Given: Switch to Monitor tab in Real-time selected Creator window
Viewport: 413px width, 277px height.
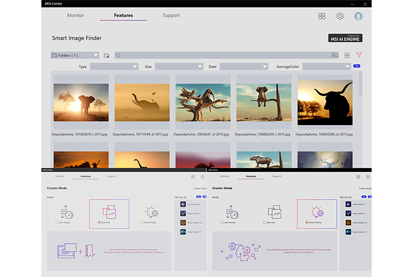Looking at the screenshot, I should tap(60, 176).
